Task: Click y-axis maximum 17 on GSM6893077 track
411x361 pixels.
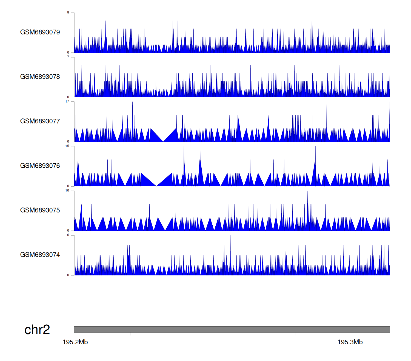Action: pos(67,101)
